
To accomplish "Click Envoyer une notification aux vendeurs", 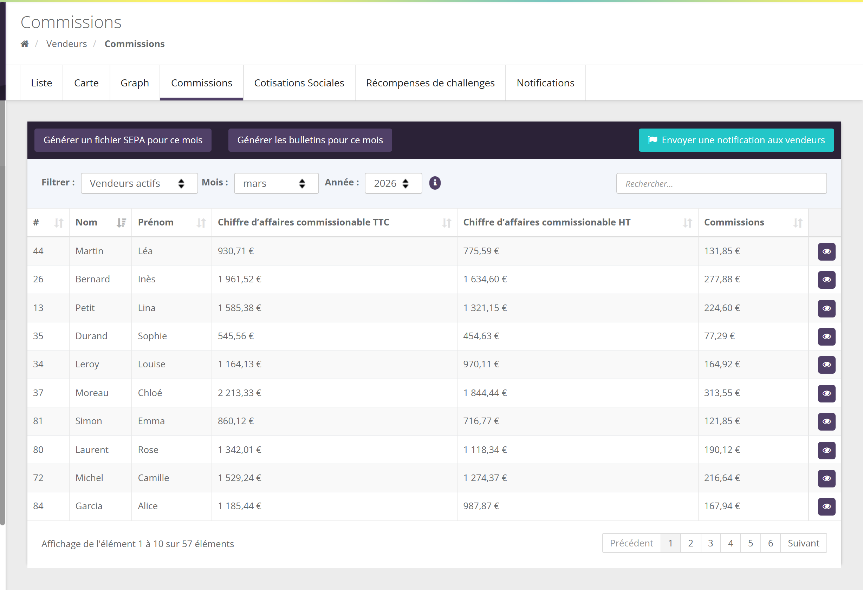I will click(736, 140).
